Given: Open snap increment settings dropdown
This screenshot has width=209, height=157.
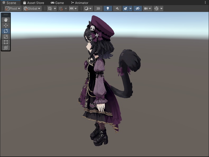Looking at the screenshot, I should coord(73,8).
